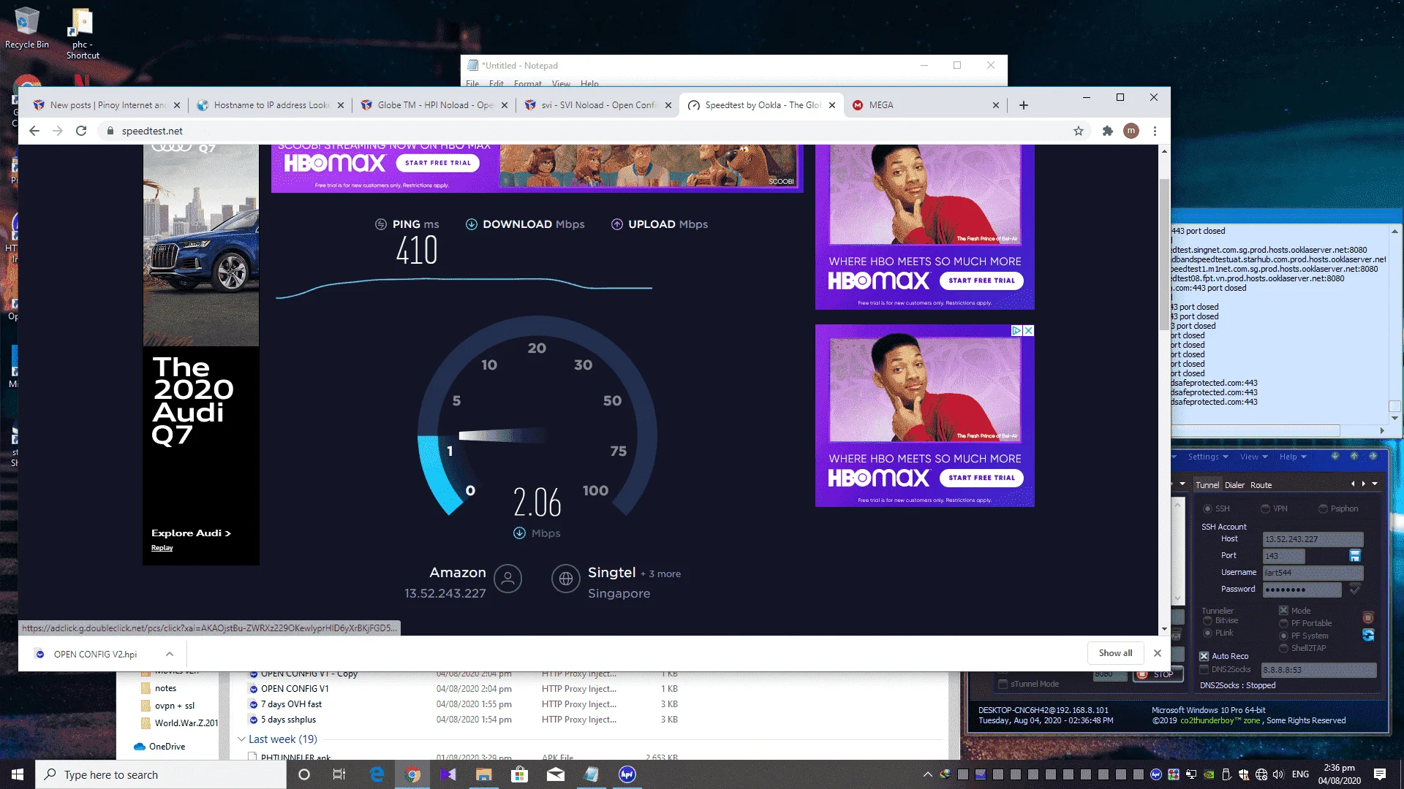The image size is (1404, 789).
Task: Open the Chrome profile avatar
Action: [1131, 131]
